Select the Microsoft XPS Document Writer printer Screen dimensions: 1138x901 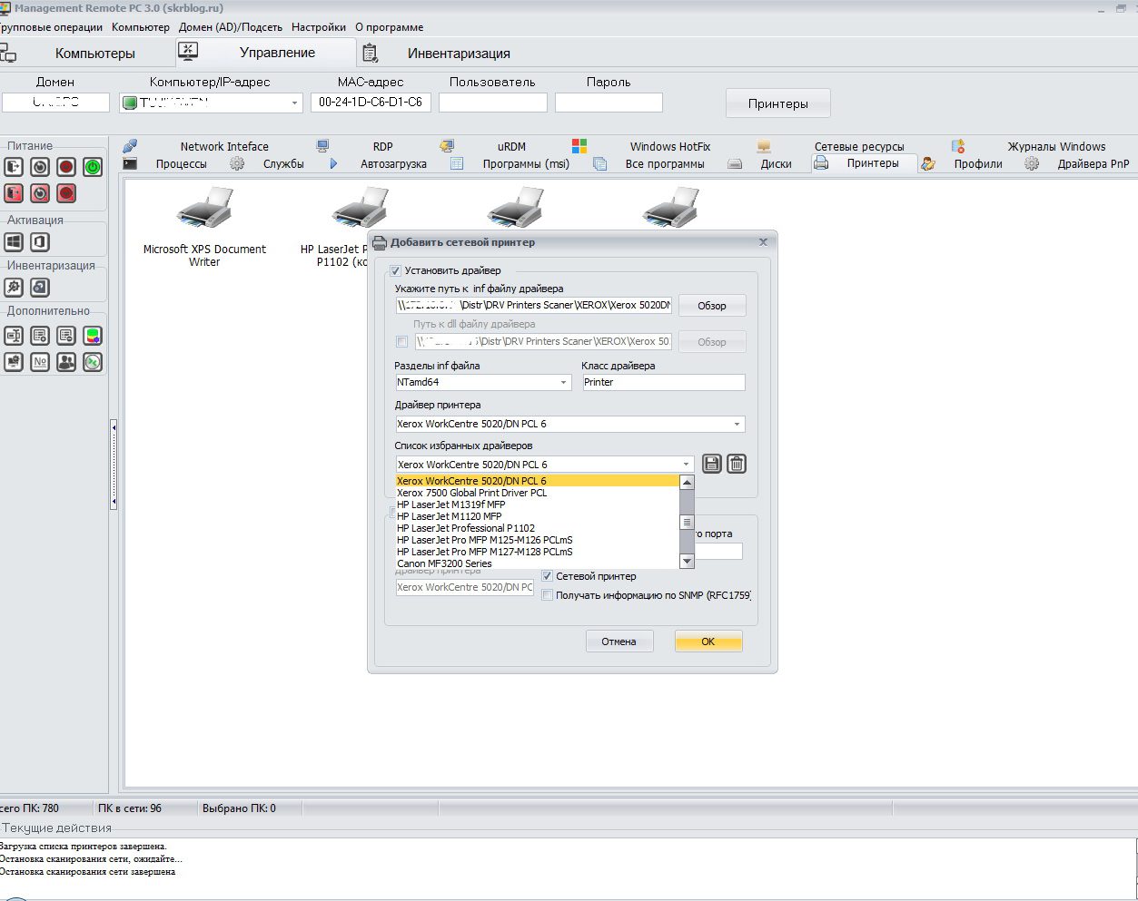[x=204, y=227]
